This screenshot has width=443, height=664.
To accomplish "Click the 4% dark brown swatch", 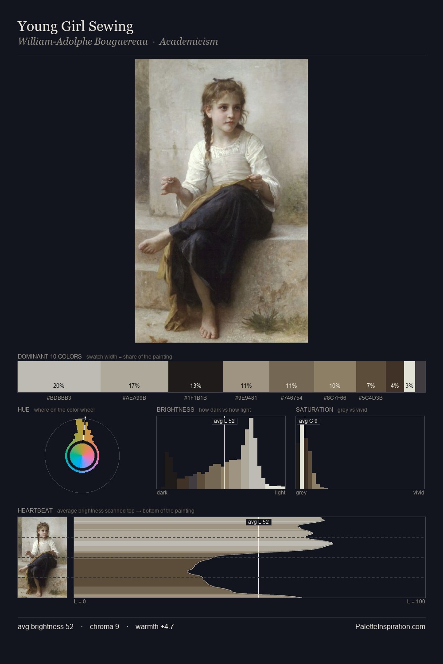I will (x=395, y=377).
